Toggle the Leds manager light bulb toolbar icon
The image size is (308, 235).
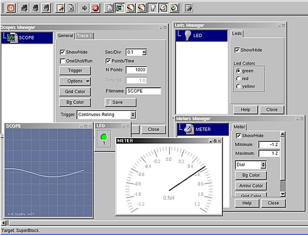coord(153,8)
